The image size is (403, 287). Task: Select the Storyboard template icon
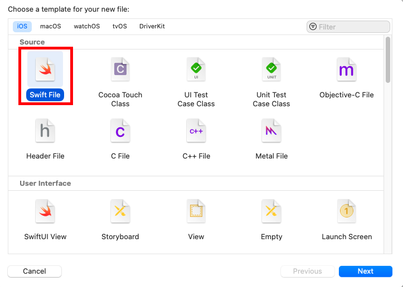point(120,211)
